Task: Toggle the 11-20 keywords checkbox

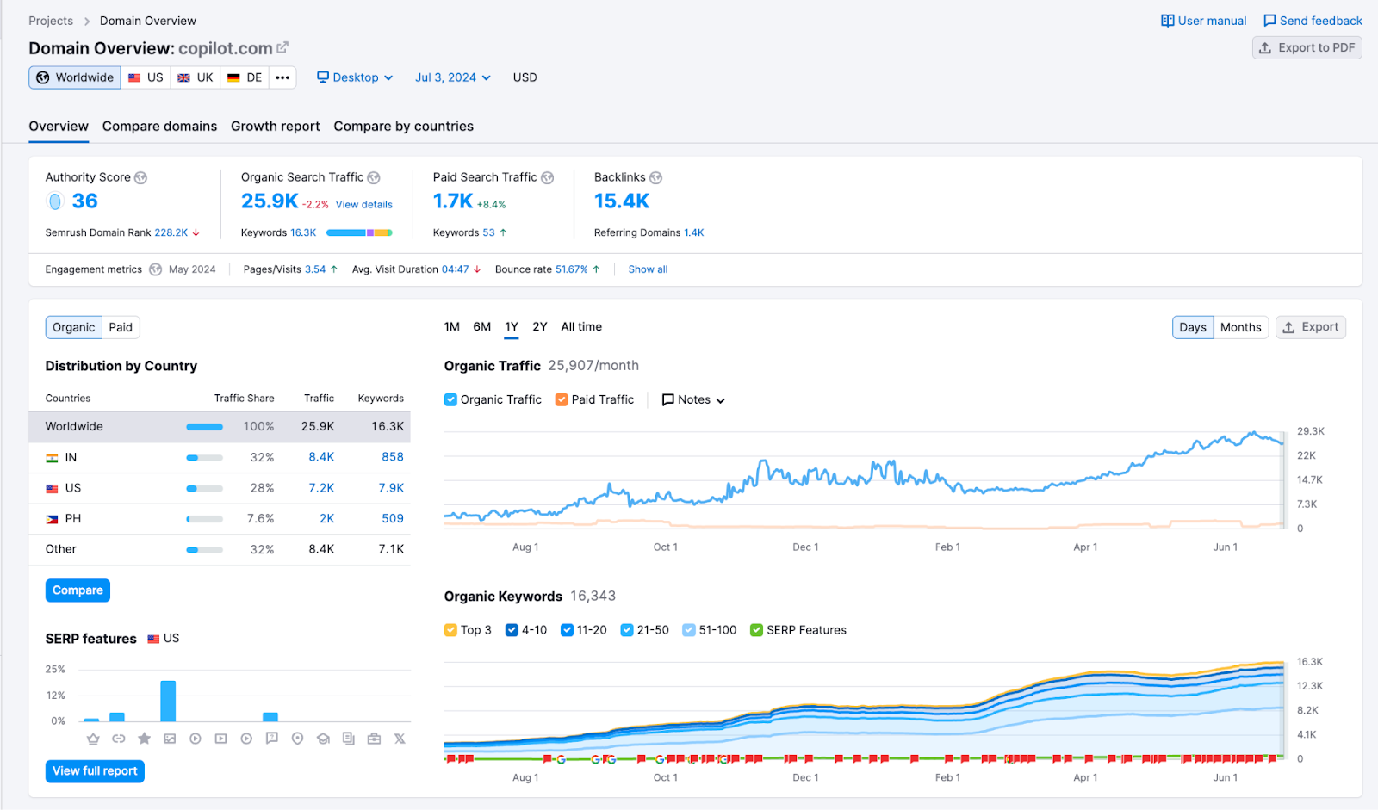Action: pyautogui.click(x=567, y=630)
